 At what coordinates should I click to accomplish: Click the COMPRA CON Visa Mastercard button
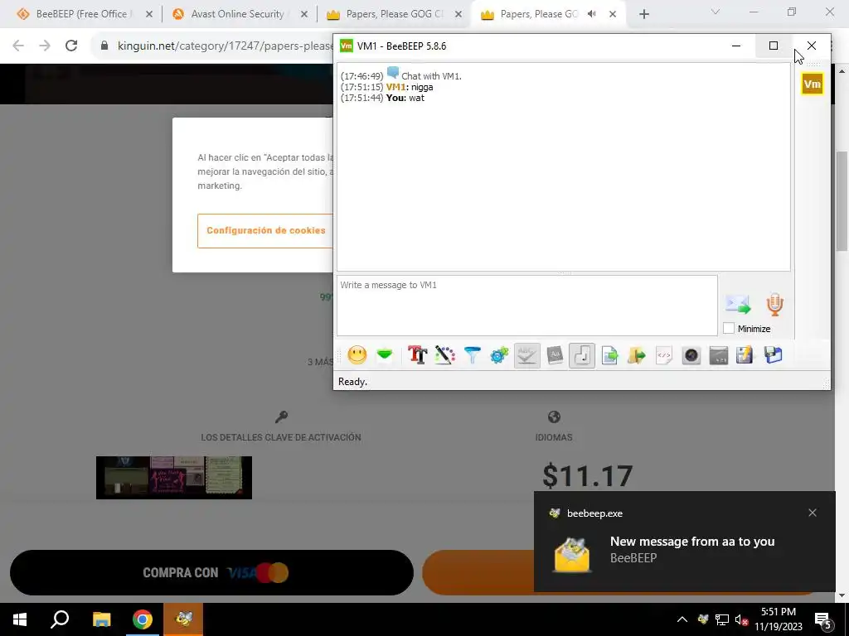[x=211, y=573]
